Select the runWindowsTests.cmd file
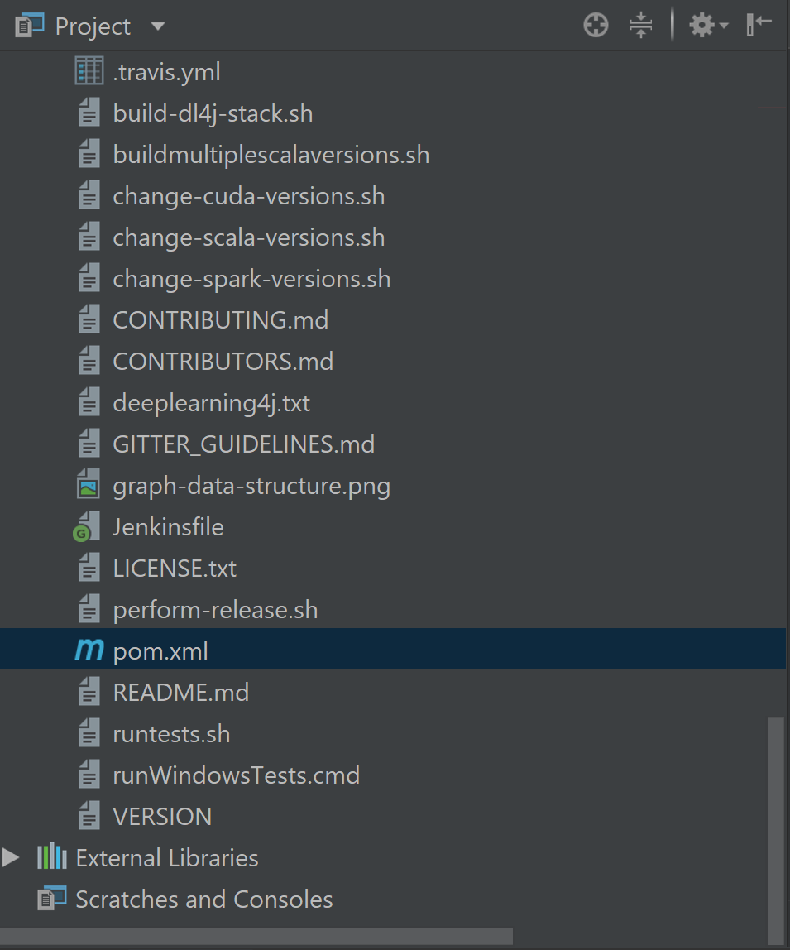 click(x=236, y=775)
